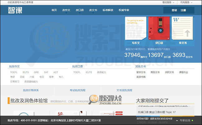202x125 pixels.
Task: Open the 文书润色流程 tab
Action: (124, 90)
